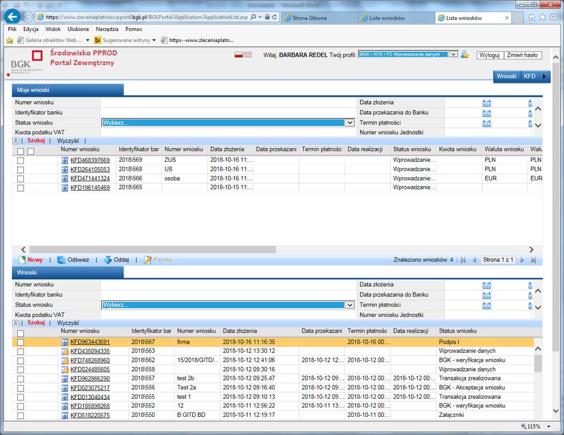This screenshot has width=564, height=435.
Task: Click the add-to-favorites star icon in bookmarks bar
Action: [10, 40]
